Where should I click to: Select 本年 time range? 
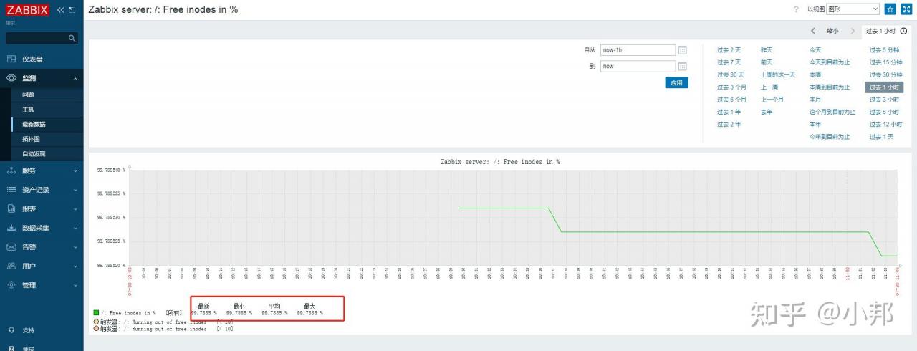[815, 125]
